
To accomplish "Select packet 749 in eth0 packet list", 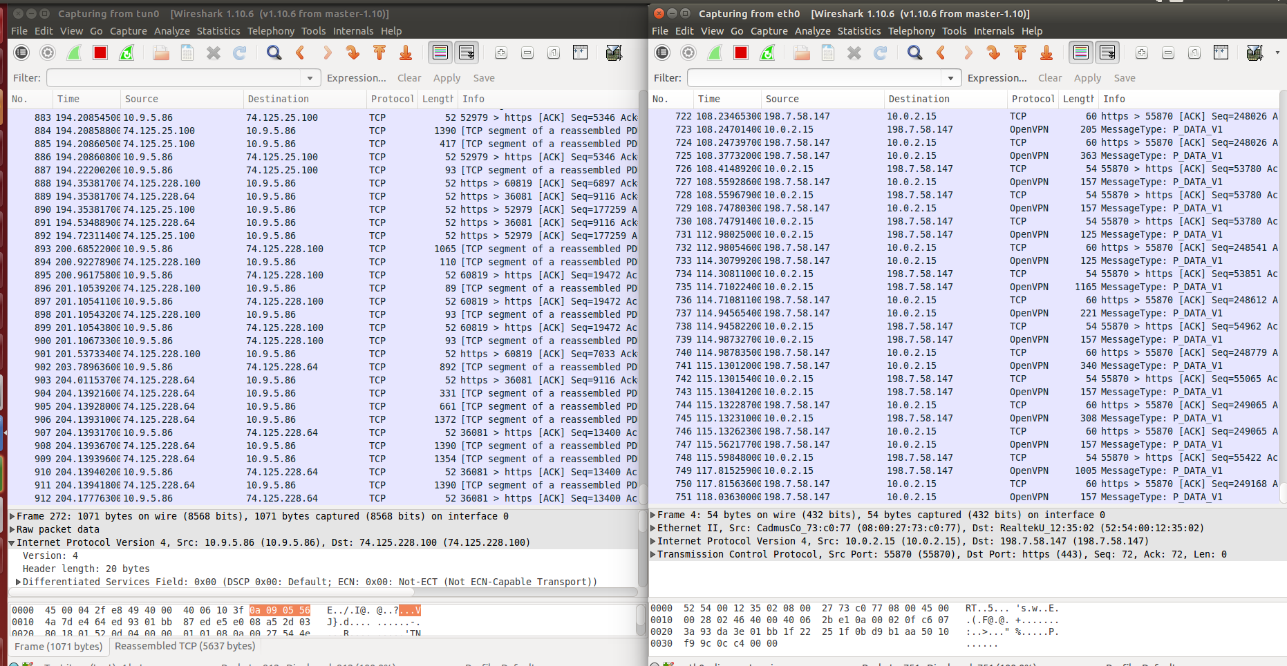I will (964, 470).
